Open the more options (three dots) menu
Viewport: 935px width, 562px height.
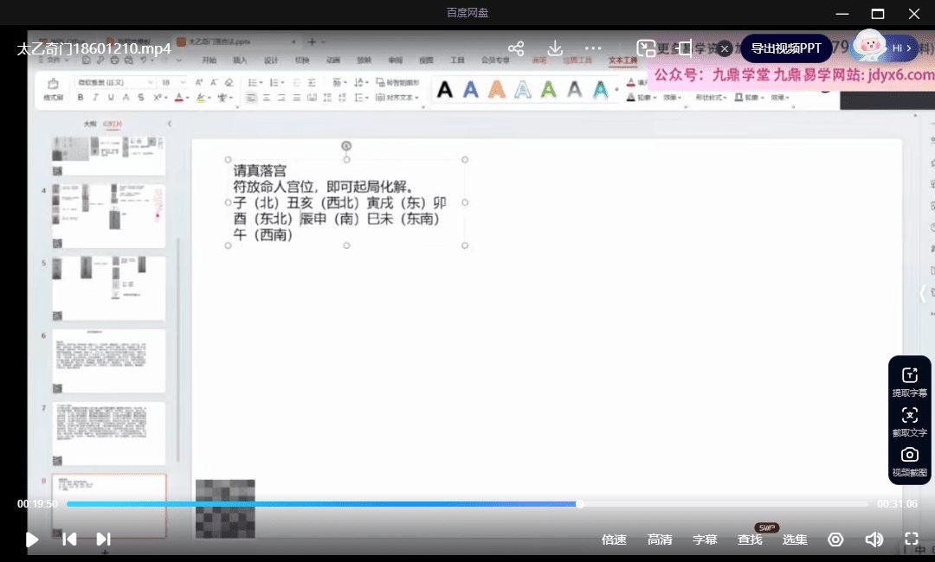click(x=593, y=48)
